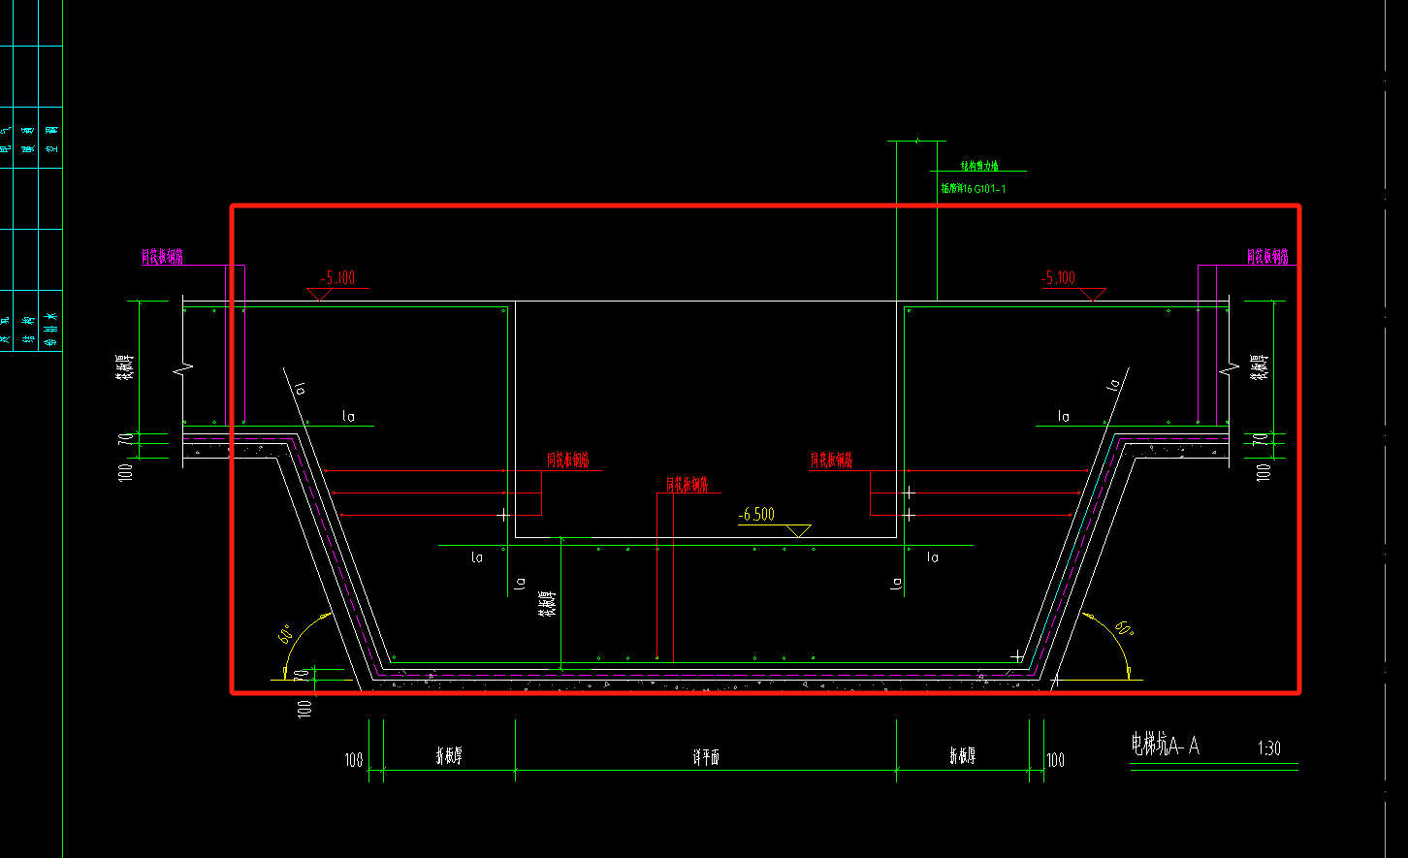Select the 1:30 scale text
Viewport: 1408px width, 858px height.
1269,748
